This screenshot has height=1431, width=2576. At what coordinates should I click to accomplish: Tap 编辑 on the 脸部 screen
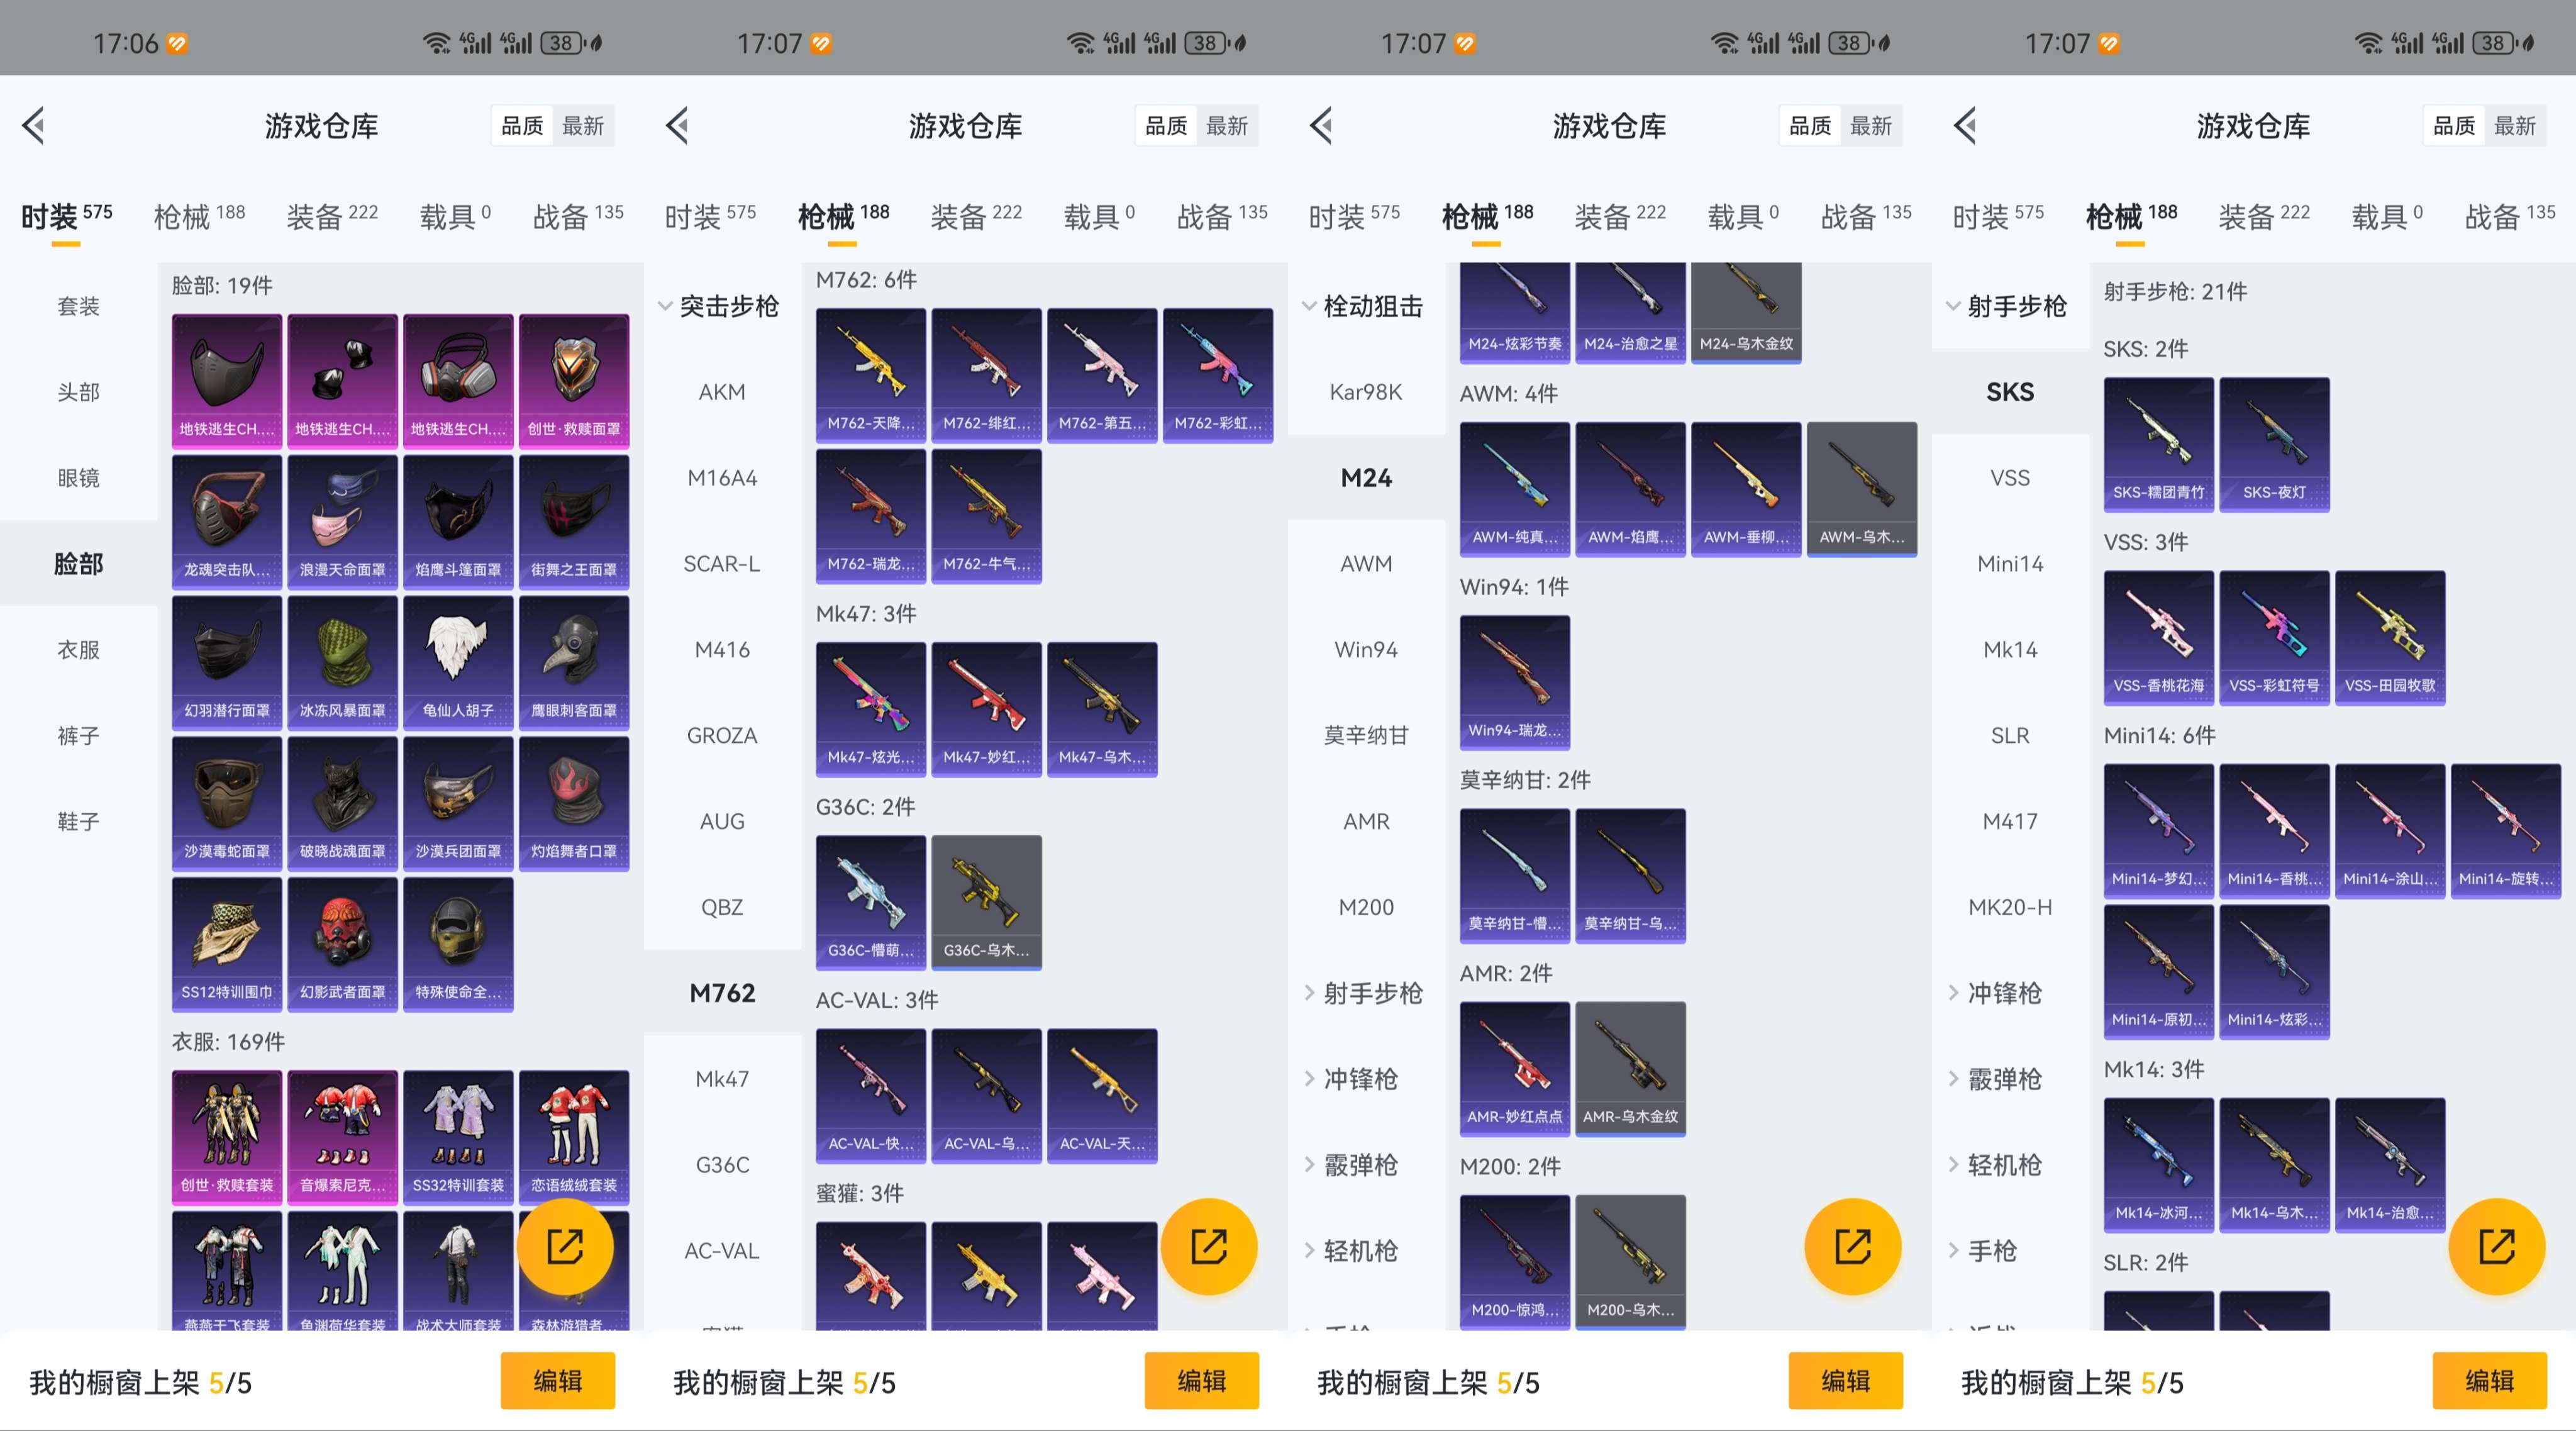[x=558, y=1381]
